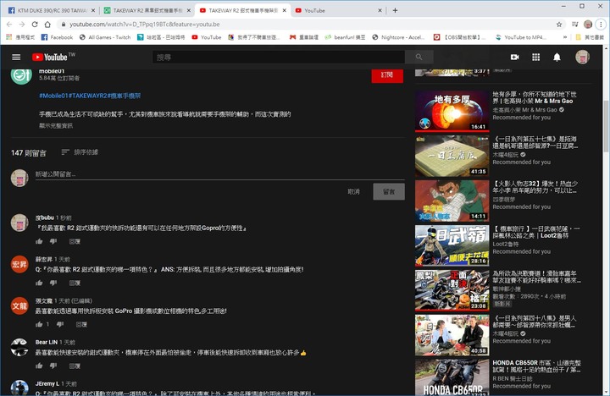
Task: Click the red 訂閱 subscribe button
Action: click(387, 75)
